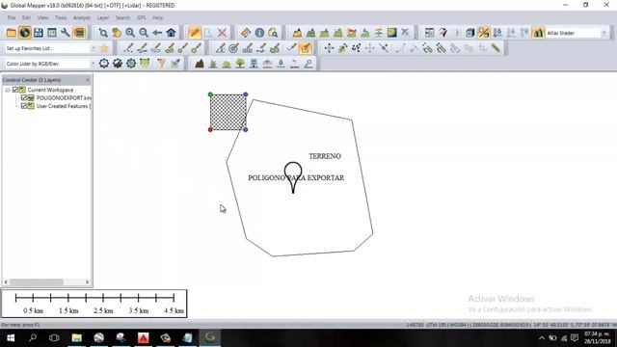Click the Control Center scroll left arrow
The height and width of the screenshot is (347, 617).
[x=6, y=282]
